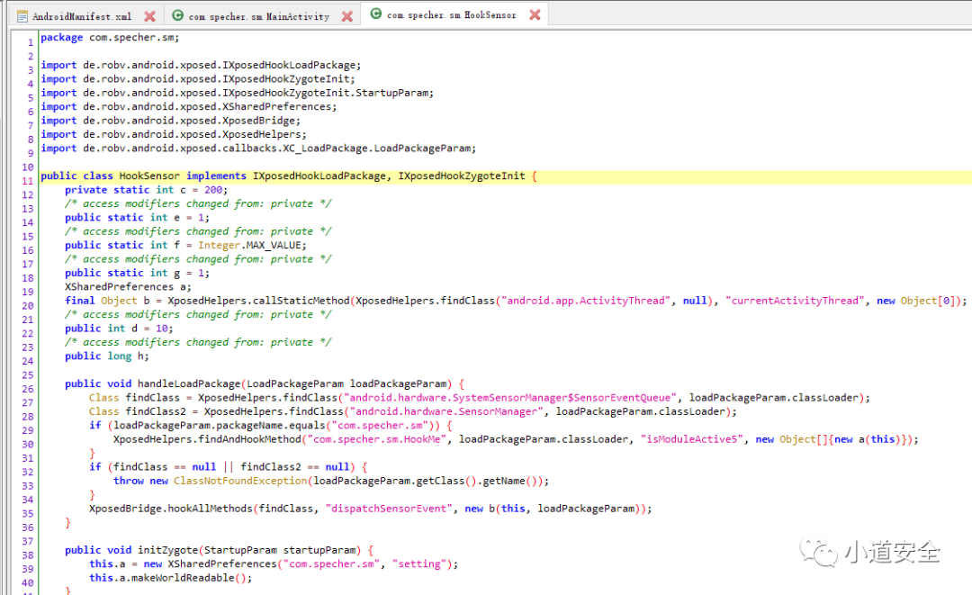Select the com.specher.sm.HookSensor tab

click(451, 15)
